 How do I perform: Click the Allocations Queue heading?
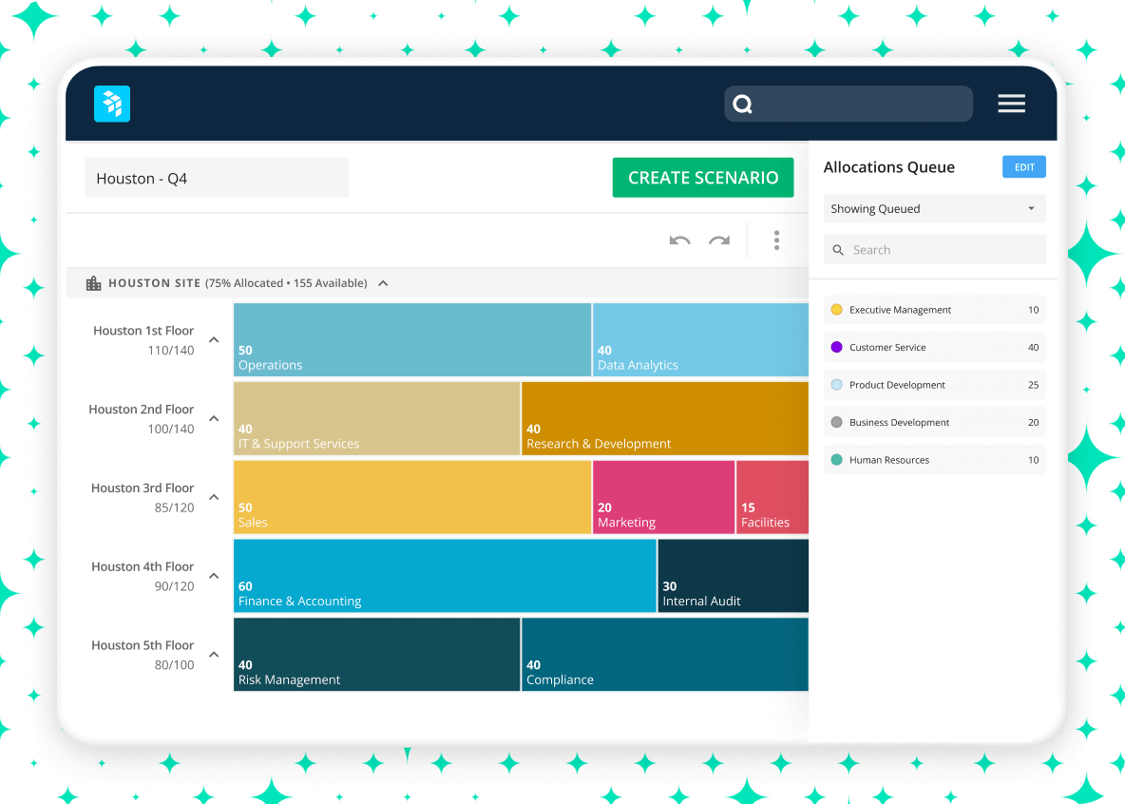coord(889,167)
